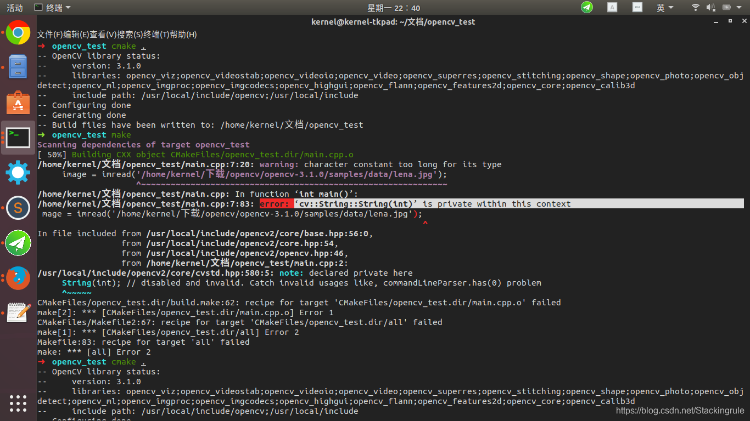
Task: Click the terminal window title bar text
Action: [x=393, y=22]
